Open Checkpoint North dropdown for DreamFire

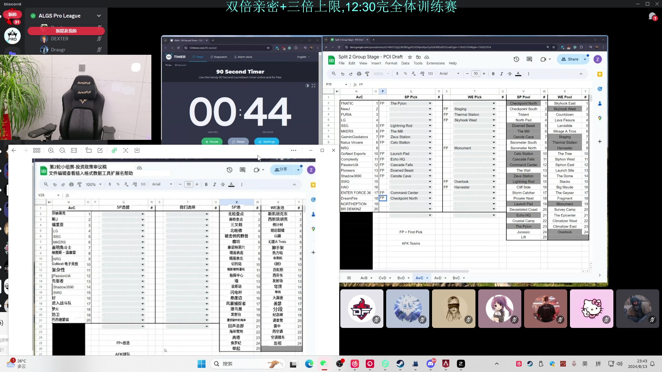click(430, 198)
